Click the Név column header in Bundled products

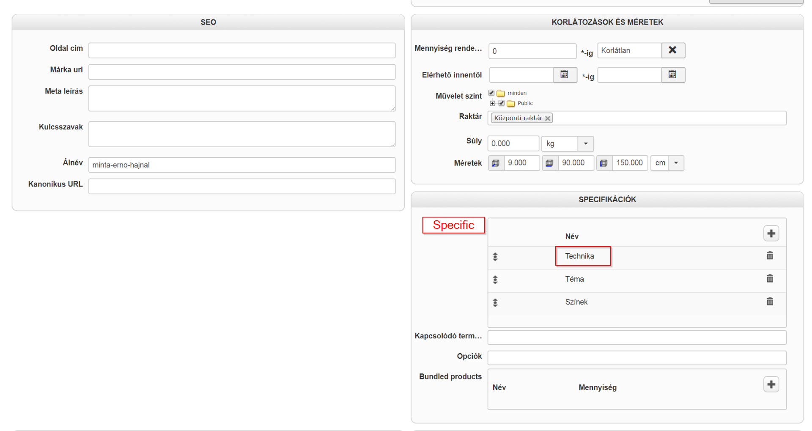click(499, 387)
